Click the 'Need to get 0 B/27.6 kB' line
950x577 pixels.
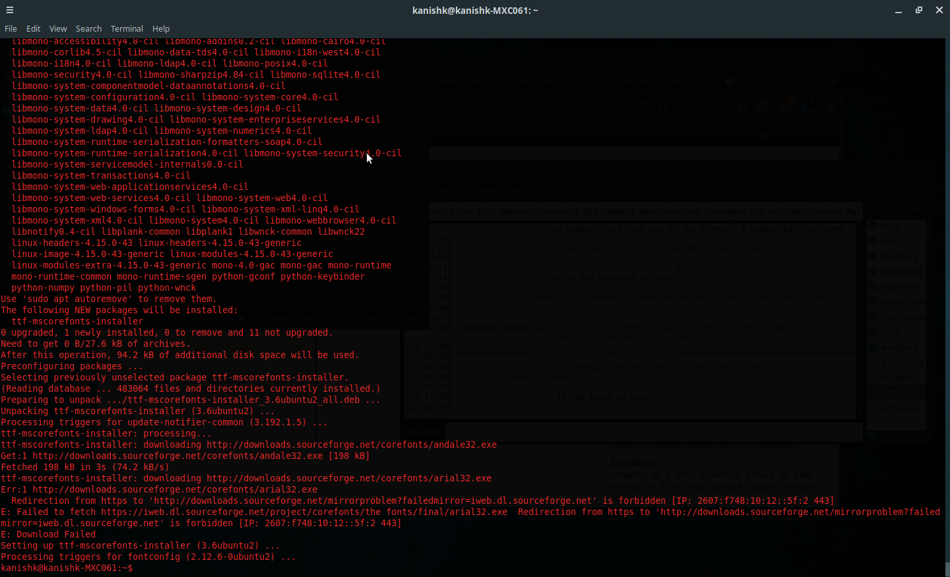[x=96, y=344]
